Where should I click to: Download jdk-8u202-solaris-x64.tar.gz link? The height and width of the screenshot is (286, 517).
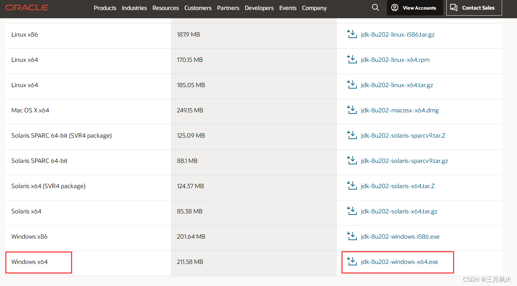399,211
